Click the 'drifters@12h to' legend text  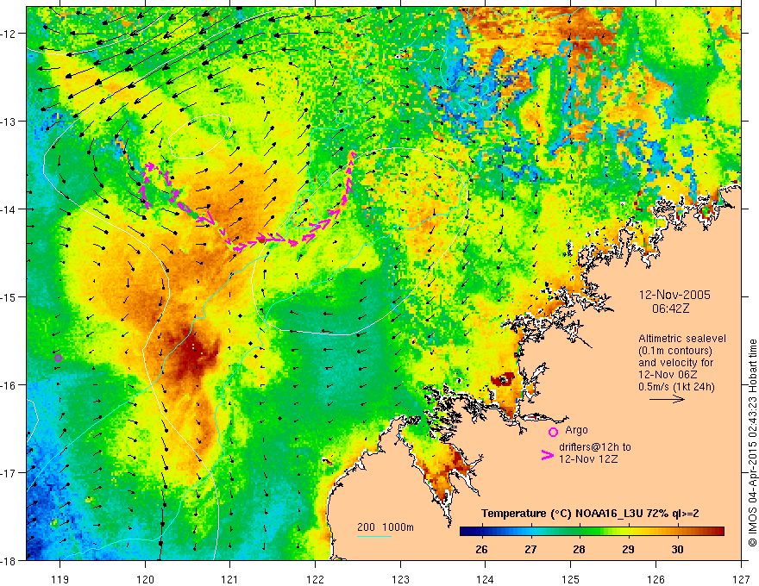[x=595, y=447]
